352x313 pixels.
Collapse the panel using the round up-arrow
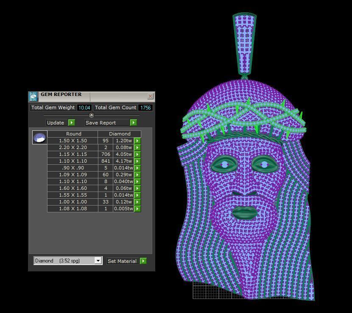[91, 115]
